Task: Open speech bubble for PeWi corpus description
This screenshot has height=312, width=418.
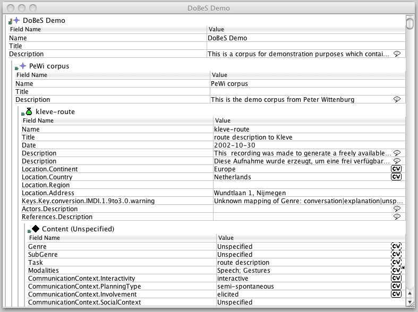Action: point(397,100)
